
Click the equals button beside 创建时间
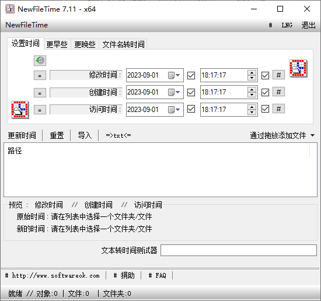pos(40,93)
